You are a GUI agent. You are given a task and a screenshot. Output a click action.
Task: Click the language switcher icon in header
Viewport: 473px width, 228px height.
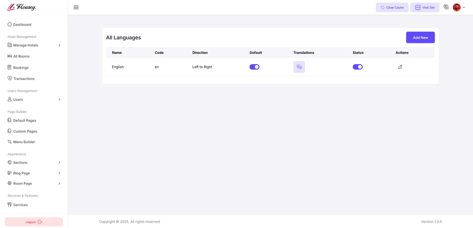[x=446, y=7]
